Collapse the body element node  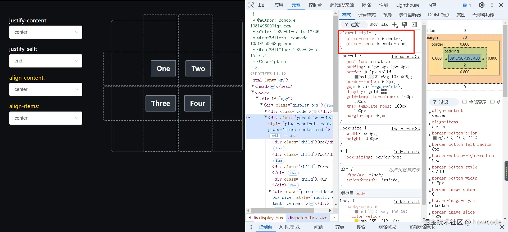tap(253, 92)
